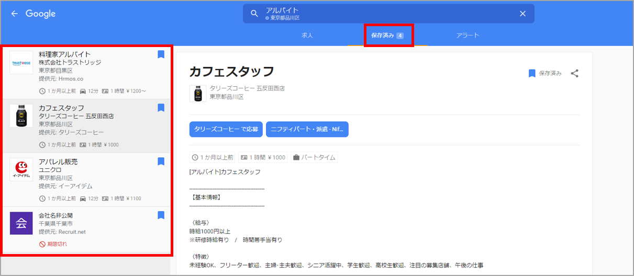Open the 会社名非公開 expired listing
This screenshot has height=276, width=634.
tap(87, 230)
